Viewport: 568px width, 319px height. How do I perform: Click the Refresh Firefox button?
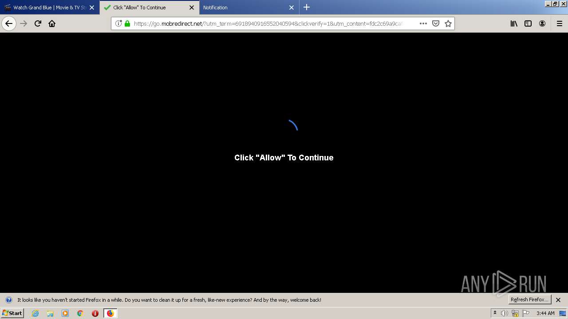pyautogui.click(x=529, y=300)
